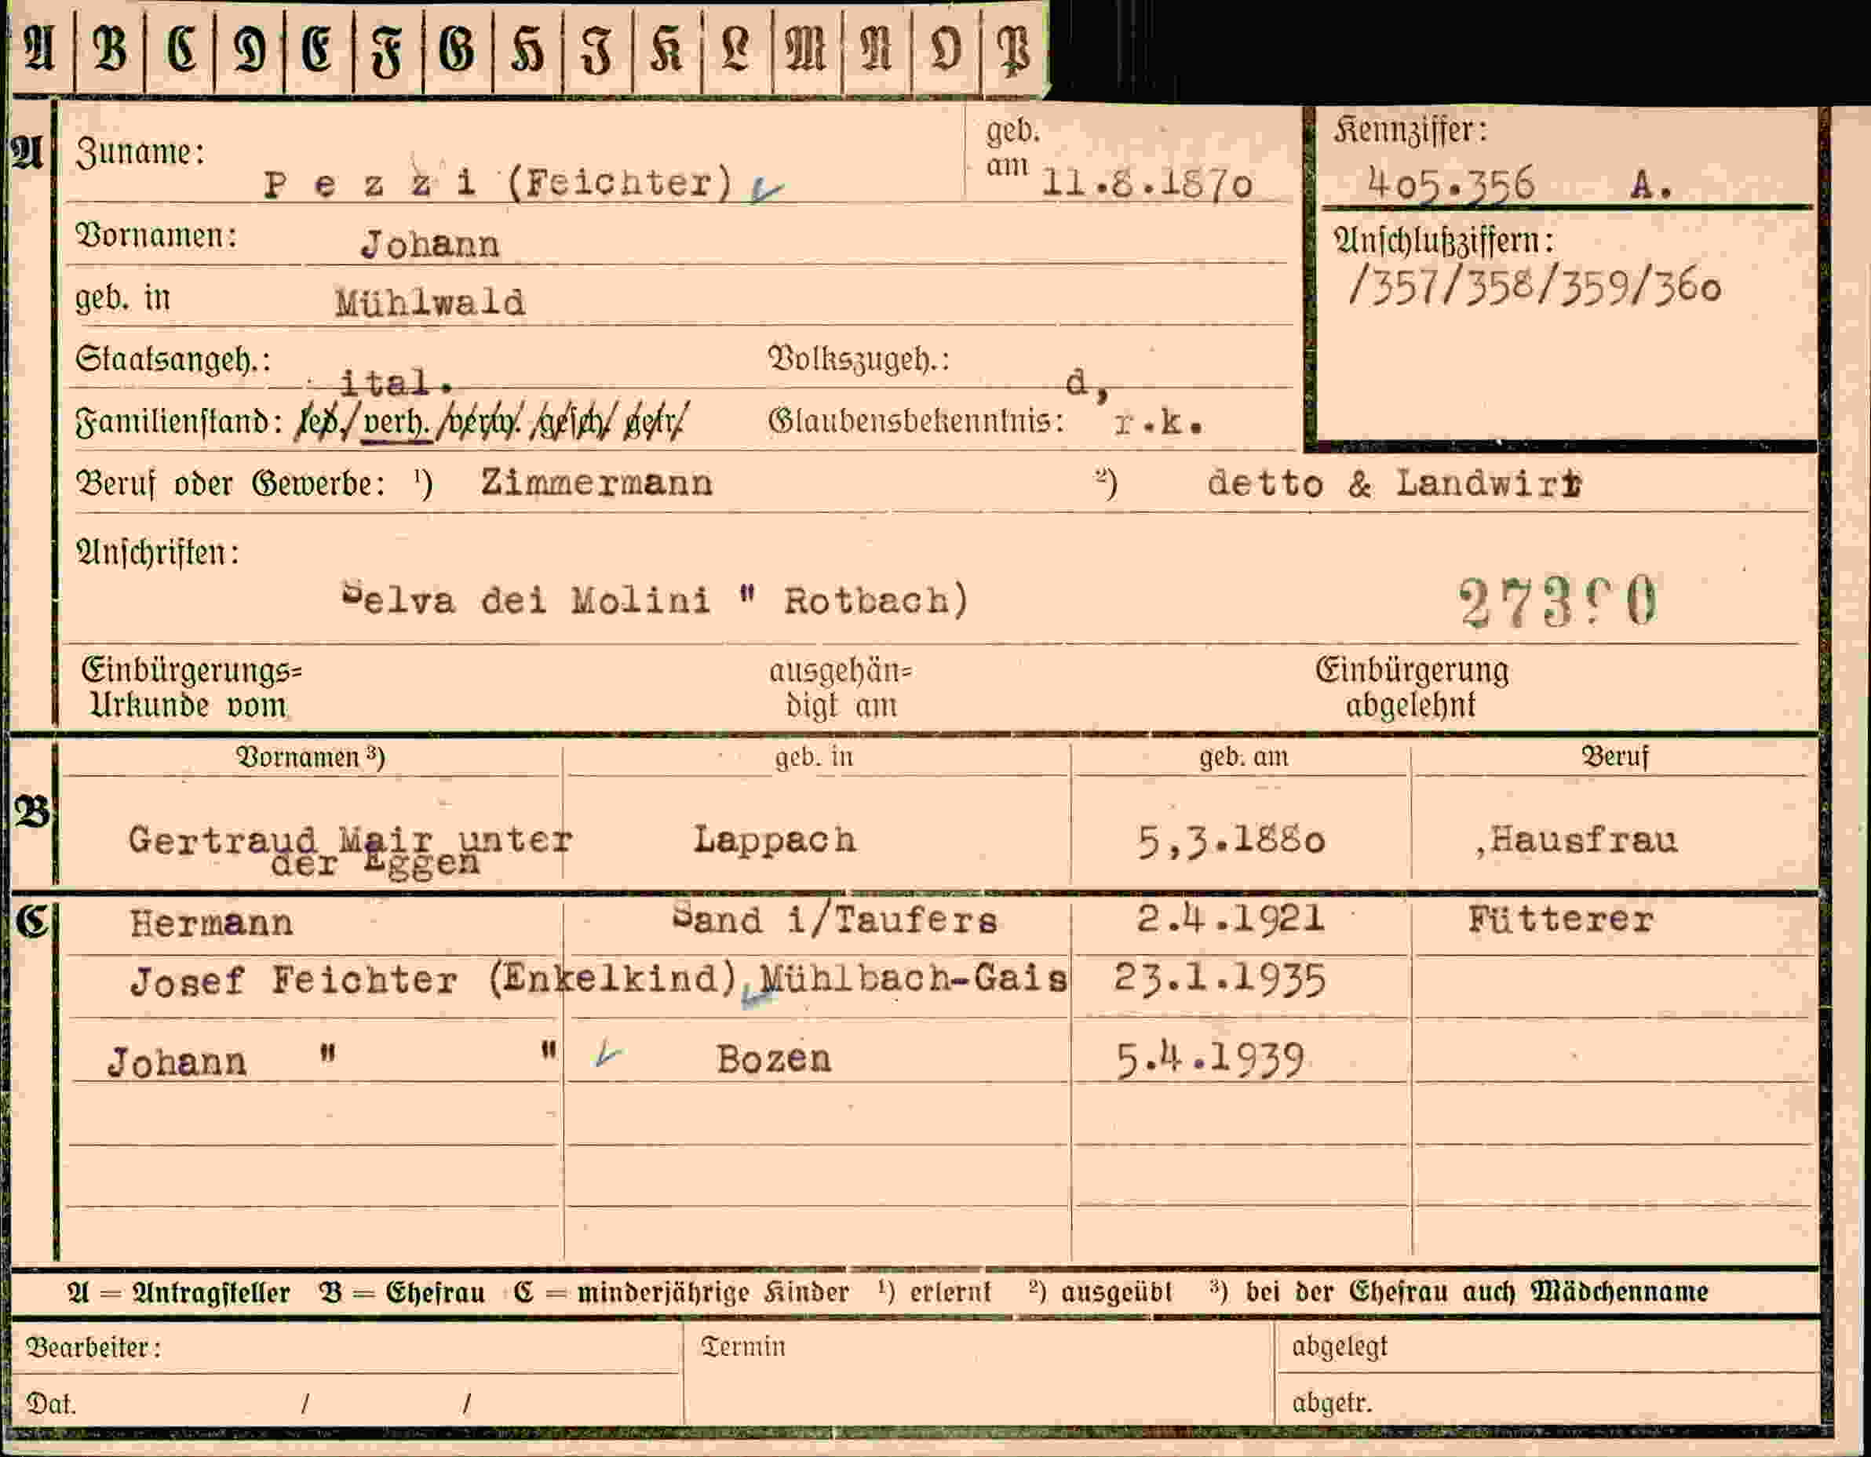This screenshot has width=1871, height=1457.
Task: Click the birthplace 'Mühlwald'
Action: click(x=430, y=303)
